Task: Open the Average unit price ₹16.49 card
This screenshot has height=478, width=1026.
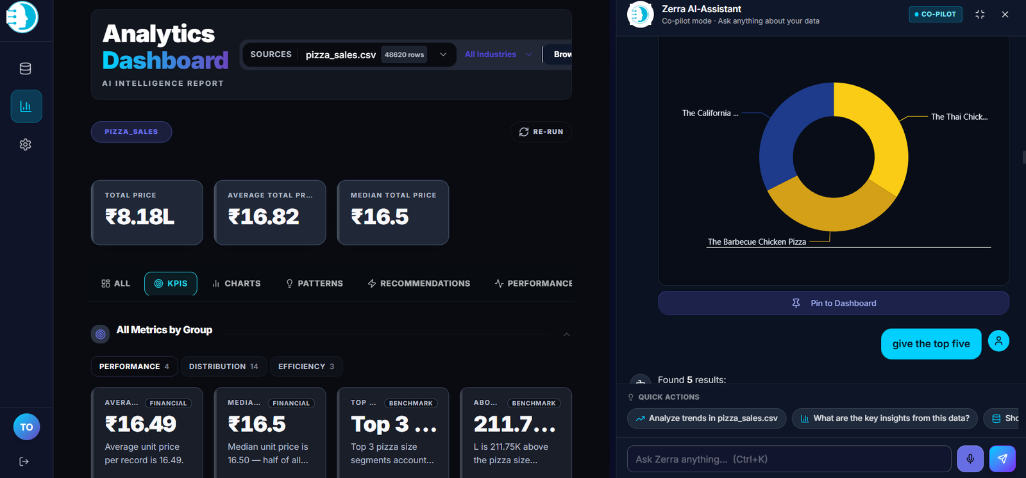Action: [147, 433]
